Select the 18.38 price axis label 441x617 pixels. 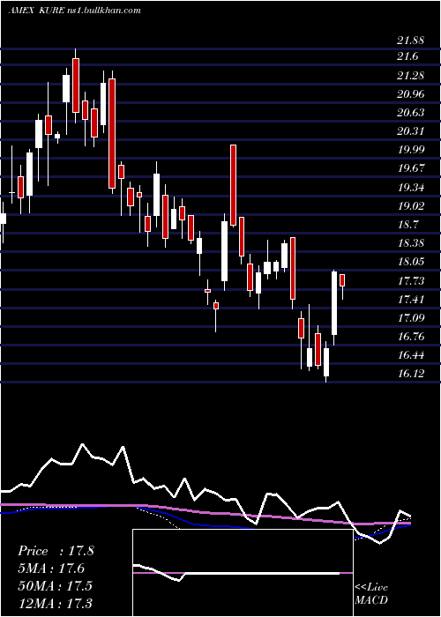410,243
